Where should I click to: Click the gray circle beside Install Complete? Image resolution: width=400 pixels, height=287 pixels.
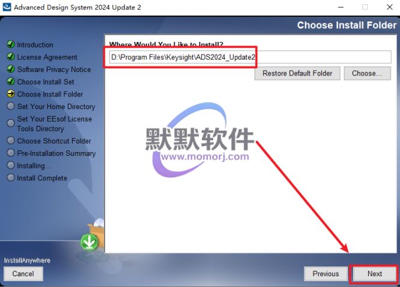tap(11, 177)
